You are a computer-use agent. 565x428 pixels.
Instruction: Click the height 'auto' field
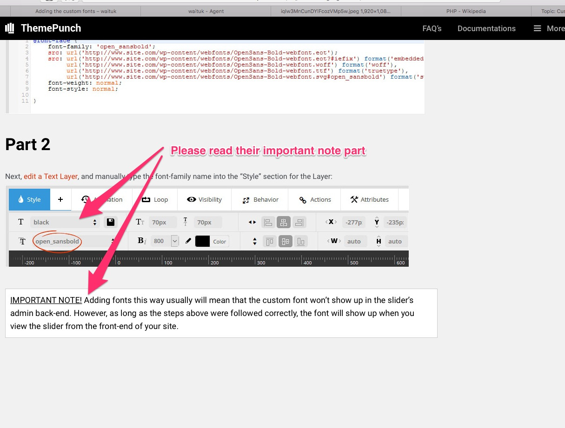point(396,241)
